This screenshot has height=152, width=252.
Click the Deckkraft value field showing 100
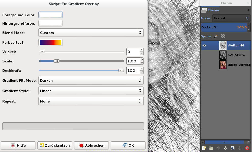coord(133,71)
